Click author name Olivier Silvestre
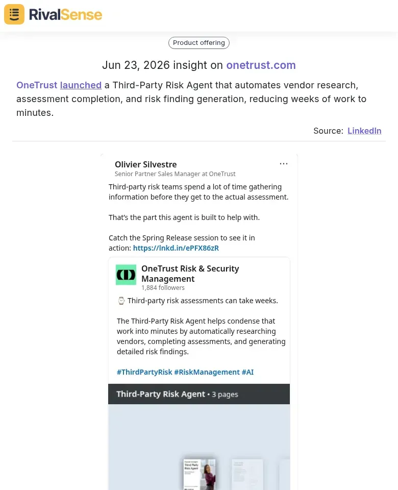Screen dimensions: 398x490 click(145, 164)
